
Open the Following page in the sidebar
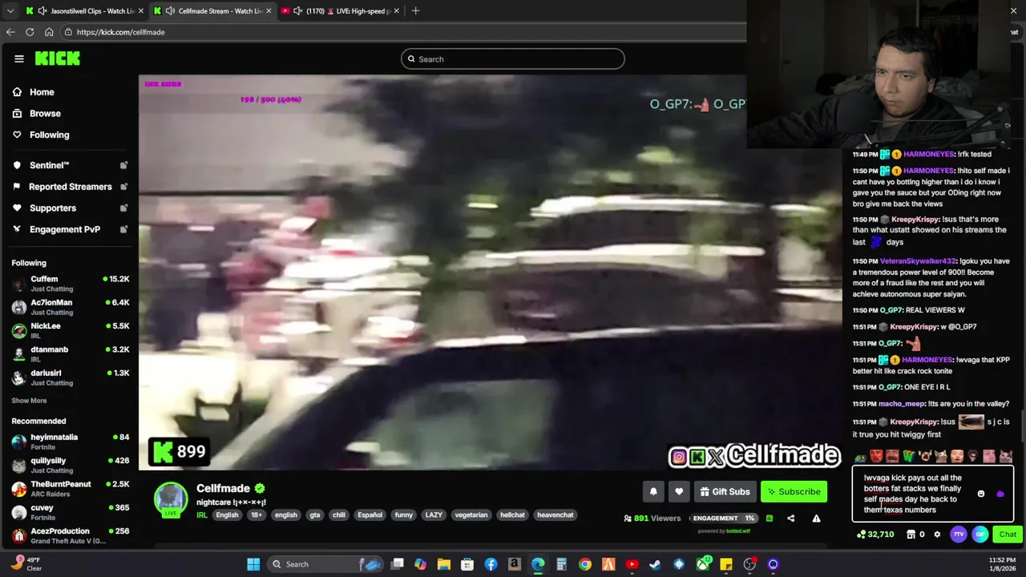pos(49,135)
